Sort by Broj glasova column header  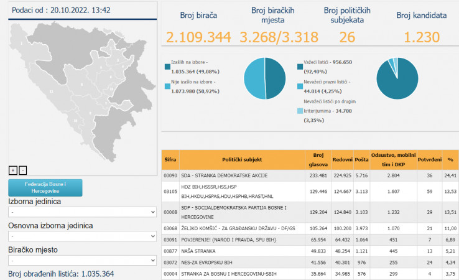(x=318, y=160)
